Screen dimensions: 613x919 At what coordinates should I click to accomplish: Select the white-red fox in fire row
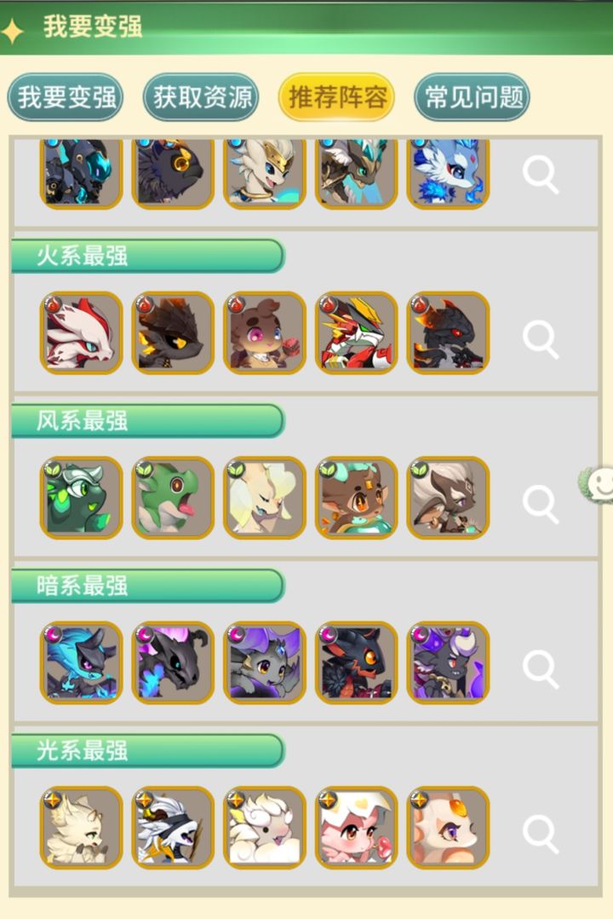coord(82,332)
